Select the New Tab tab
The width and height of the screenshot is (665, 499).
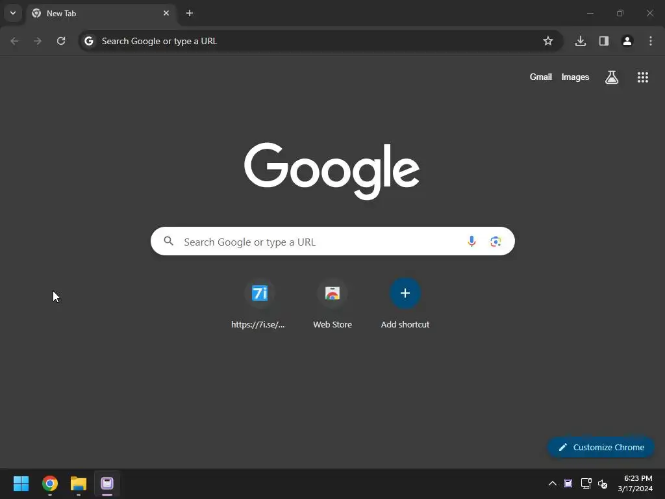[101, 13]
